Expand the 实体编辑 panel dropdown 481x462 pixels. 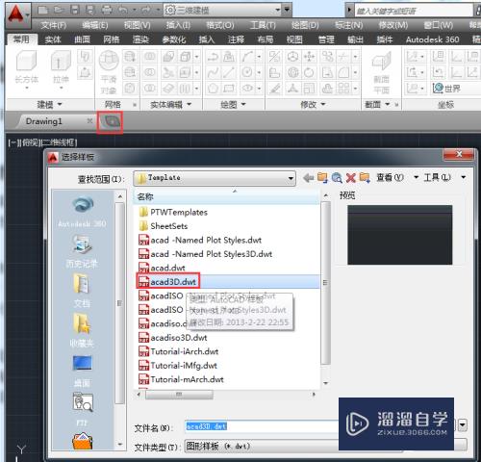pos(170,104)
